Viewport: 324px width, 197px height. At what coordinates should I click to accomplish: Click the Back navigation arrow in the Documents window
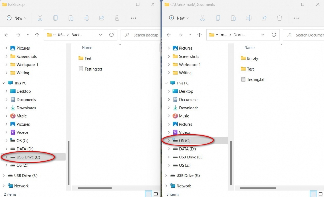pyautogui.click(x=169, y=35)
